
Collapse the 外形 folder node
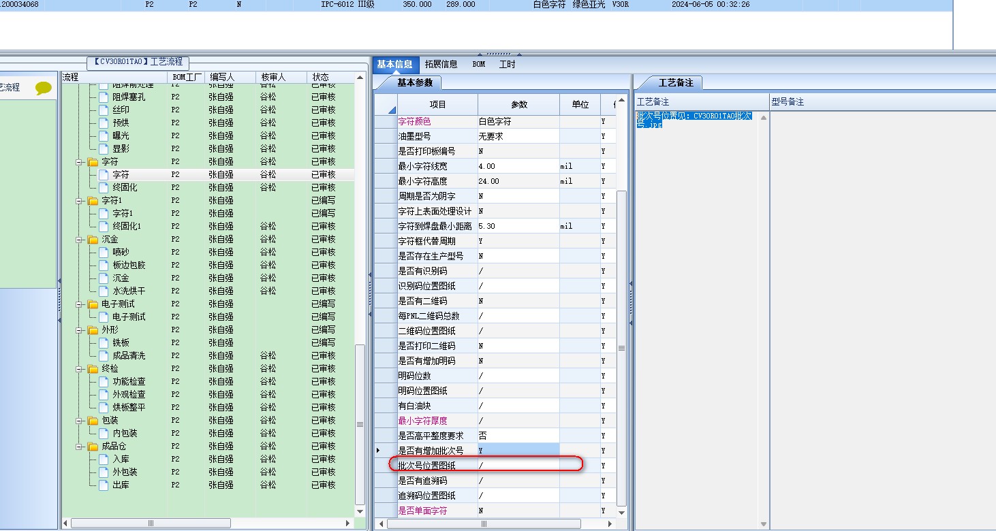tap(79, 330)
